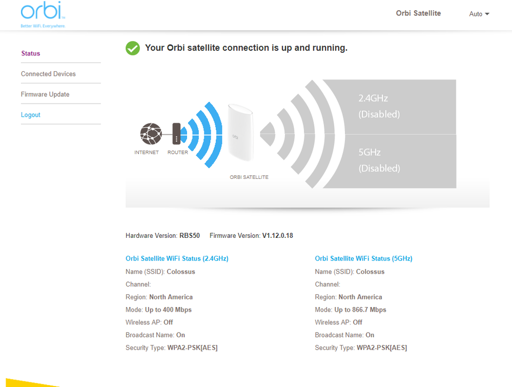This screenshot has height=387, width=512.
Task: Click the Orbi Satellite device image
Action: coord(240,132)
